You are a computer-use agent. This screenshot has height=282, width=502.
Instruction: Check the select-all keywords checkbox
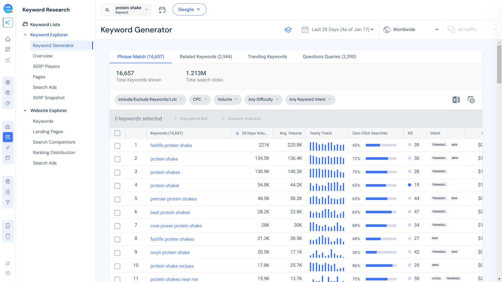(117, 133)
